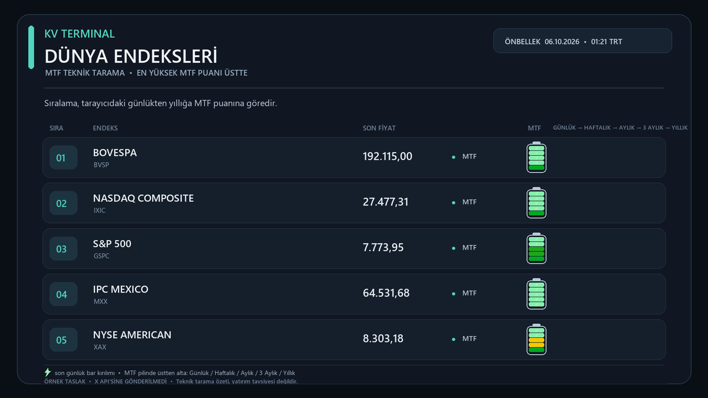Click the MTF label in the NASDAQ COMPOSITE row
Viewport: 708px width, 398px height.
[x=469, y=202]
